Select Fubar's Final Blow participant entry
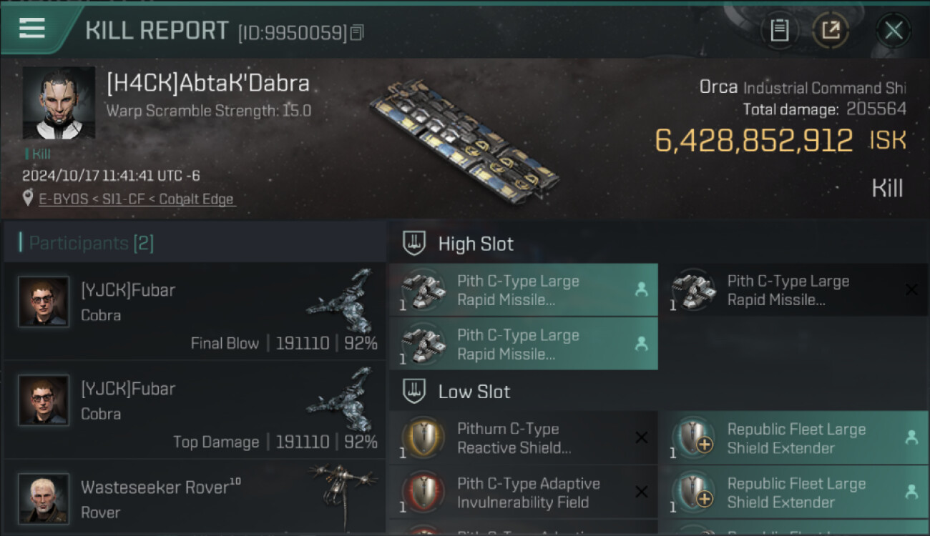The width and height of the screenshot is (930, 536). 193,311
